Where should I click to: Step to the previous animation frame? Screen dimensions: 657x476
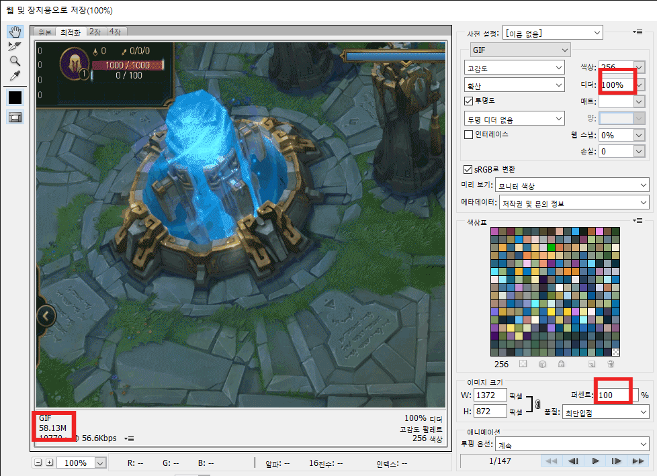tap(573, 461)
